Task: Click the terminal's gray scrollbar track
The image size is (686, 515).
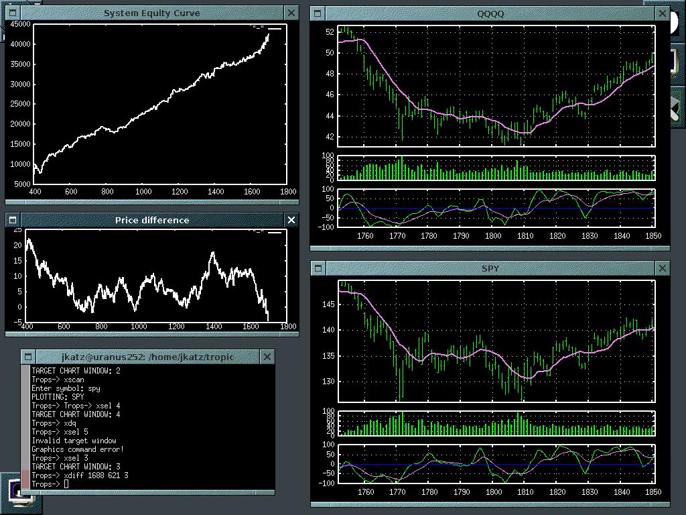Action: point(25,417)
